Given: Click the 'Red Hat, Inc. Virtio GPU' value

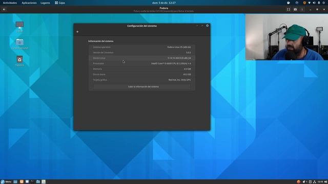Looking at the screenshot, I should click(x=180, y=80).
